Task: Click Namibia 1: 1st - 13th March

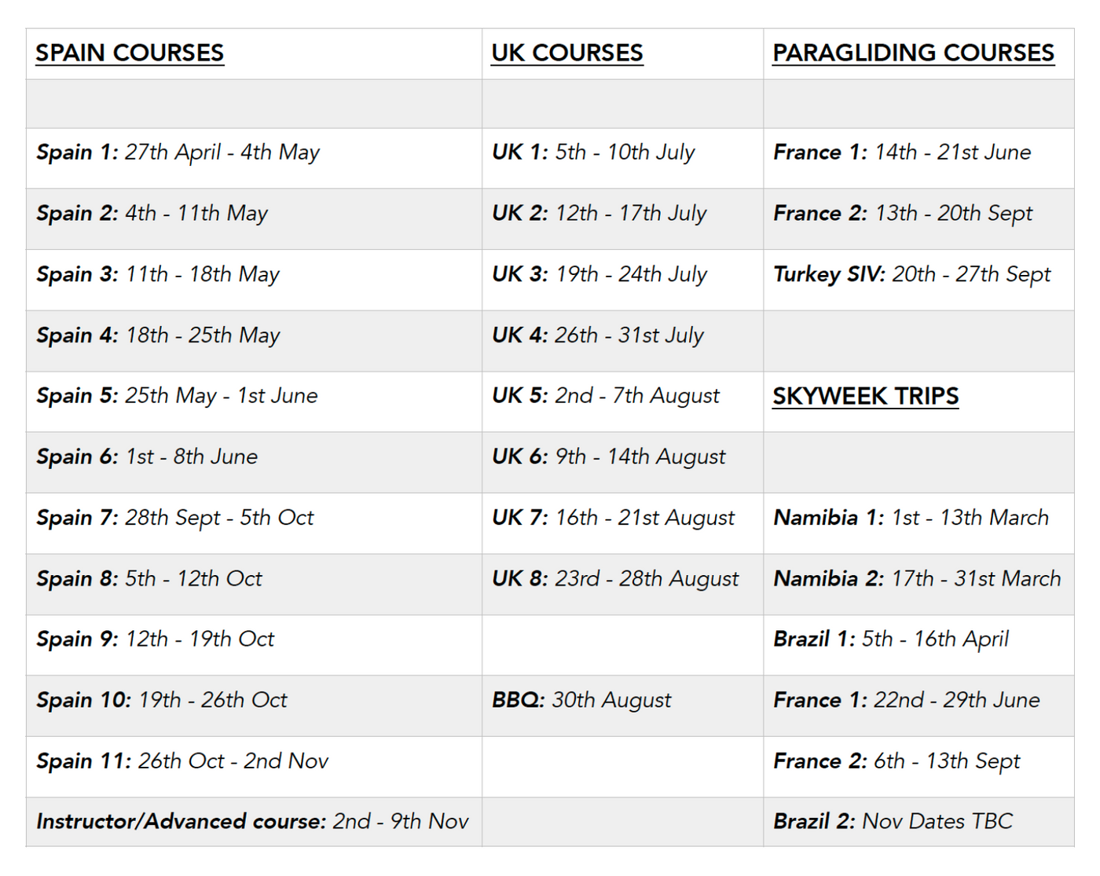Action: click(x=911, y=518)
